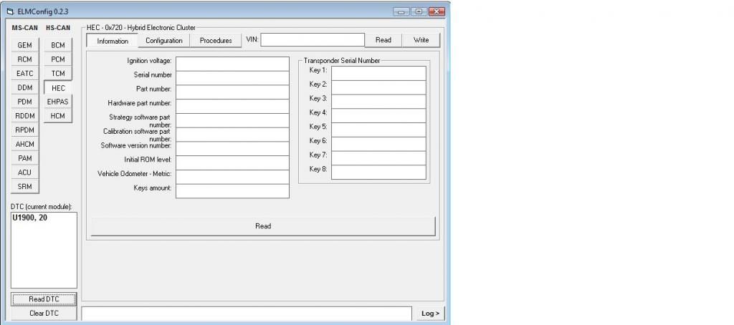Select the U1900 DTC entry

point(29,219)
